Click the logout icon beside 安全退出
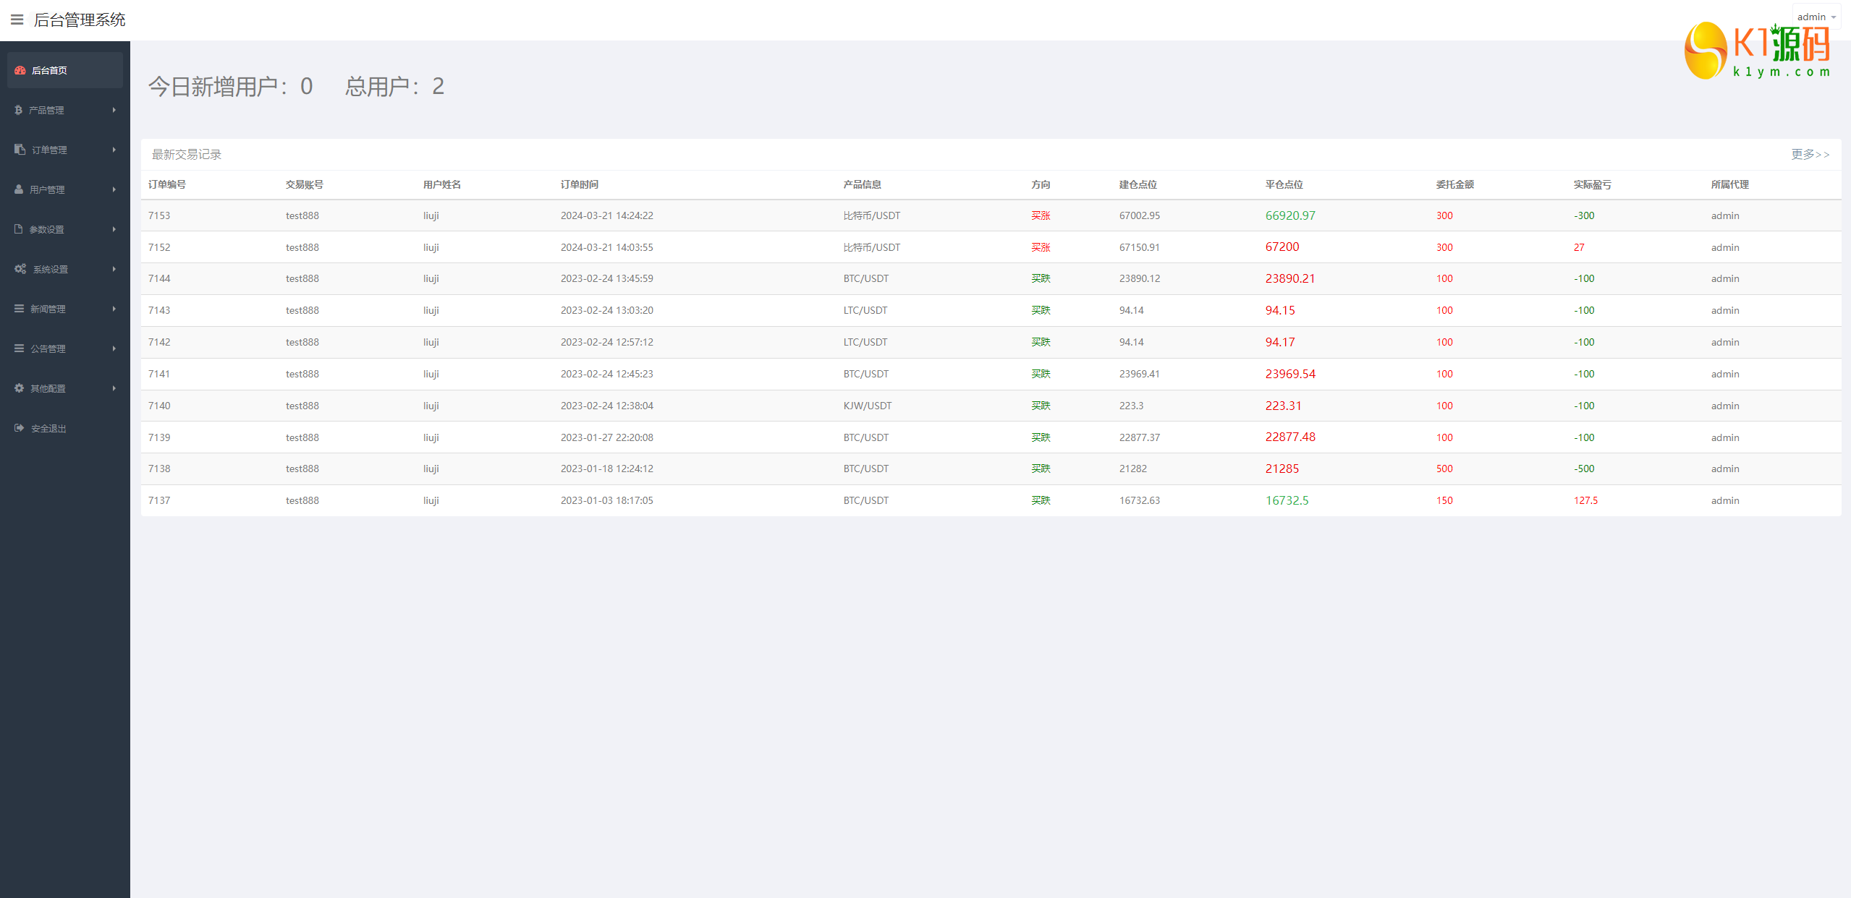This screenshot has width=1851, height=898. [20, 427]
